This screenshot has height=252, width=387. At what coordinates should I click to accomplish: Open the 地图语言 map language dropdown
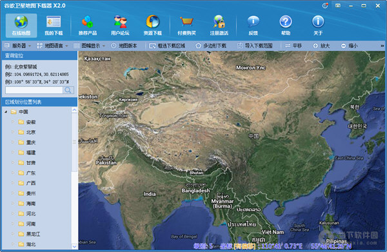click(x=52, y=46)
